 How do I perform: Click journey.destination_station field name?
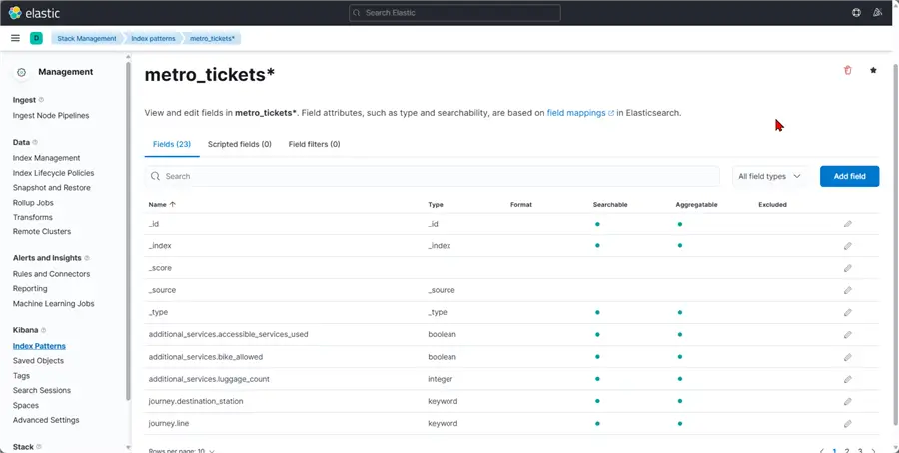coord(196,401)
